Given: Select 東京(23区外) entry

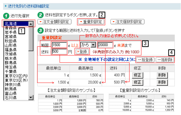Looking at the screenshot, I should [16, 80].
